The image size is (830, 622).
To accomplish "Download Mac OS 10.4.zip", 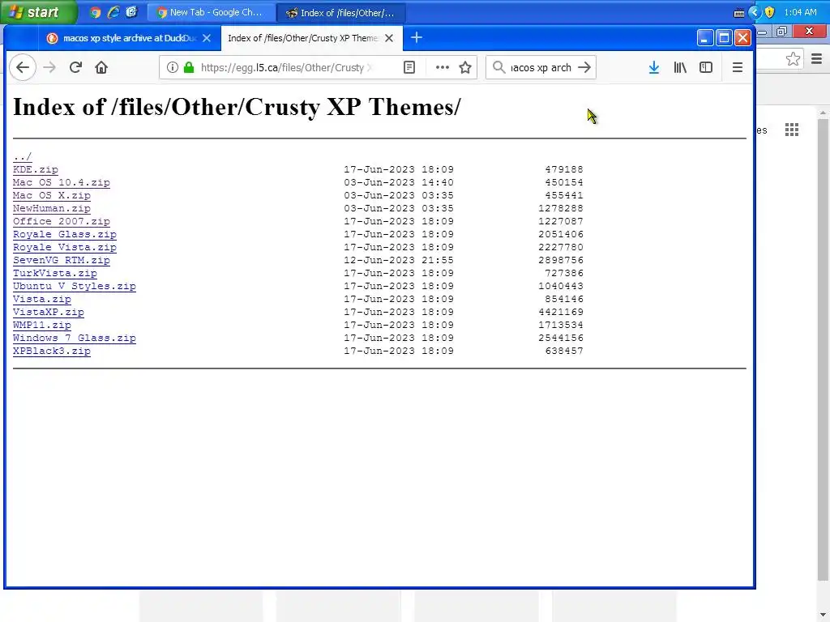I will 62,182.
